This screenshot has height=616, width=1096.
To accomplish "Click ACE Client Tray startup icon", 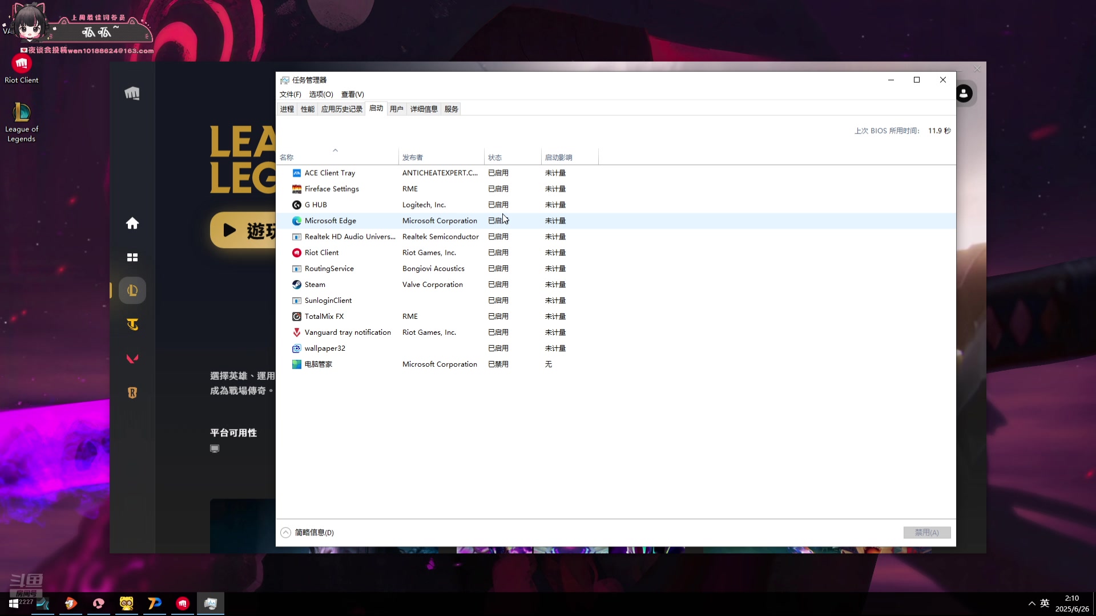I will click(297, 173).
